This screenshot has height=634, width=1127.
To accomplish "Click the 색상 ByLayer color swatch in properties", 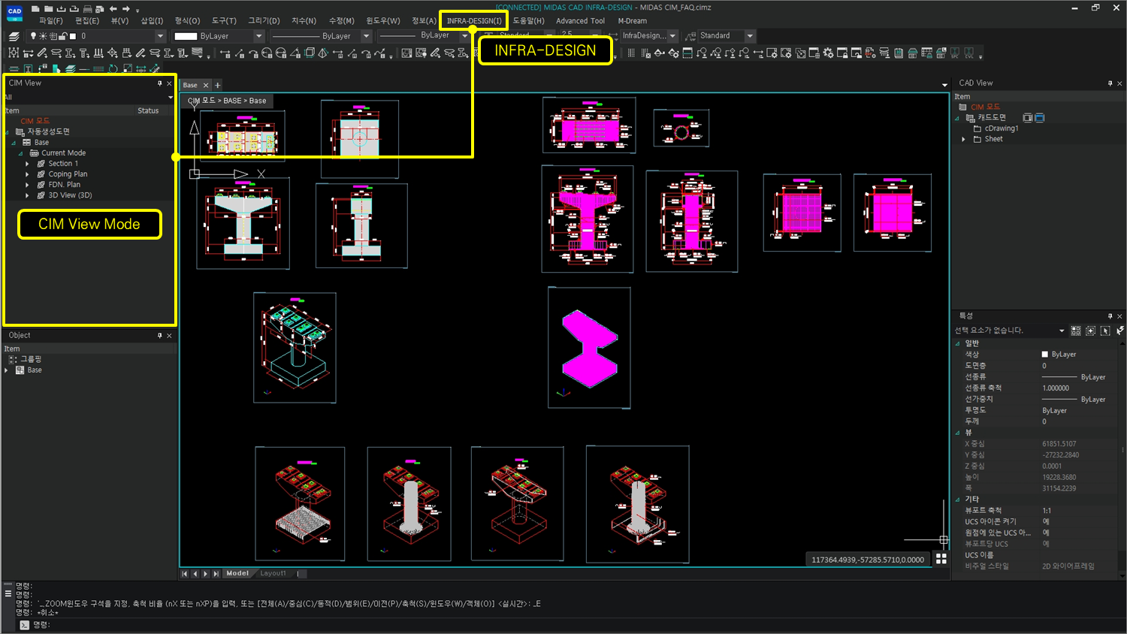I will (1045, 355).
